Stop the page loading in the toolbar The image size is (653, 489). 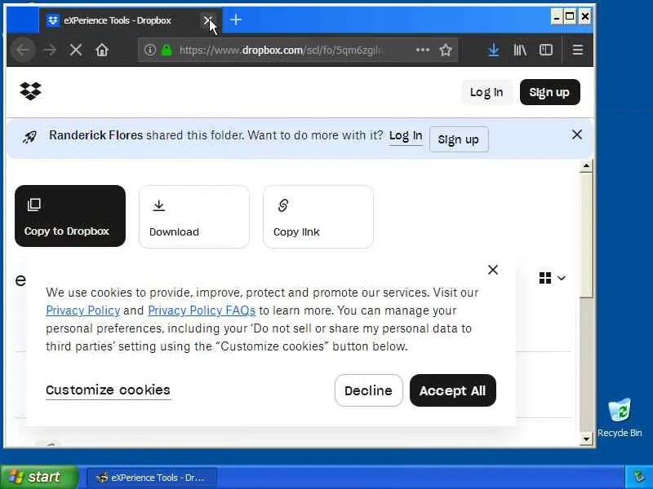click(x=76, y=51)
